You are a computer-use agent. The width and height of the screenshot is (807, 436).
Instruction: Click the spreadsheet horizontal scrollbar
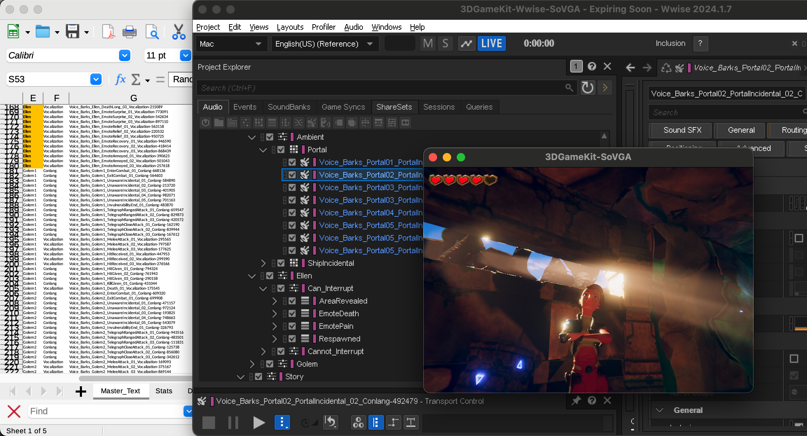[x=136, y=378]
